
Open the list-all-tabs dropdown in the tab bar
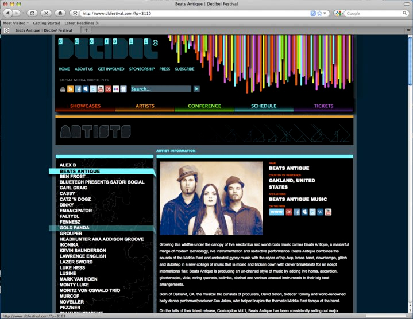click(x=408, y=30)
